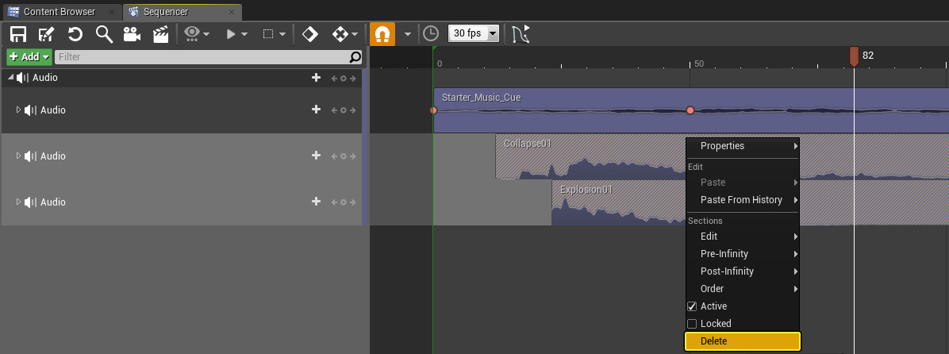Choose Delete from the context menu

tap(743, 341)
